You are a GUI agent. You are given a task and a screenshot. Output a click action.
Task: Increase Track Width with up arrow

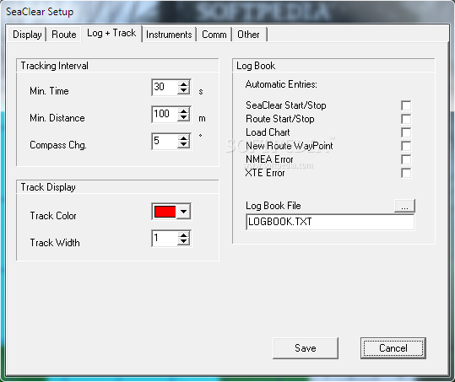pos(184,235)
